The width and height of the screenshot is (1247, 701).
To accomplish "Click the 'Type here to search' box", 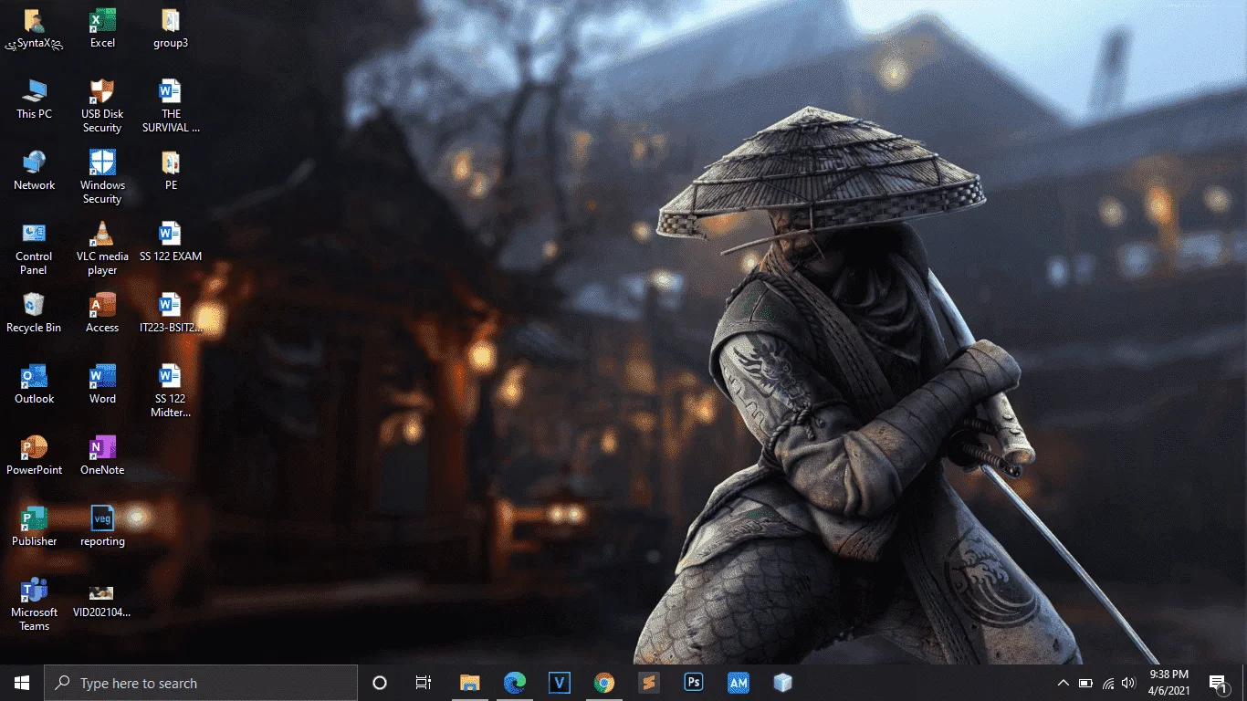I will click(x=201, y=683).
